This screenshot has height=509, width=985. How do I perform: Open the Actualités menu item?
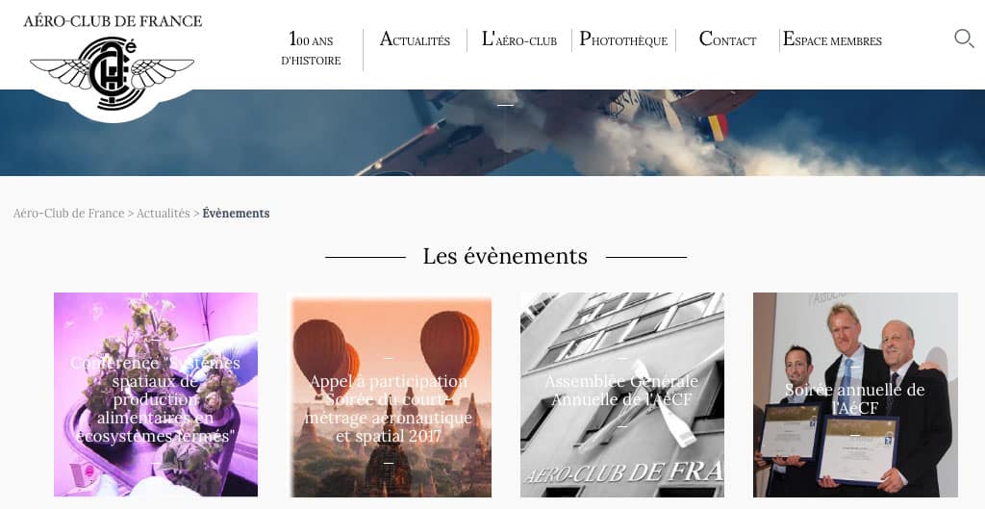[415, 39]
